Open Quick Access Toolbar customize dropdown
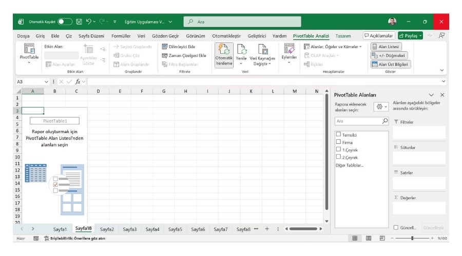462x256 pixels. (x=114, y=22)
